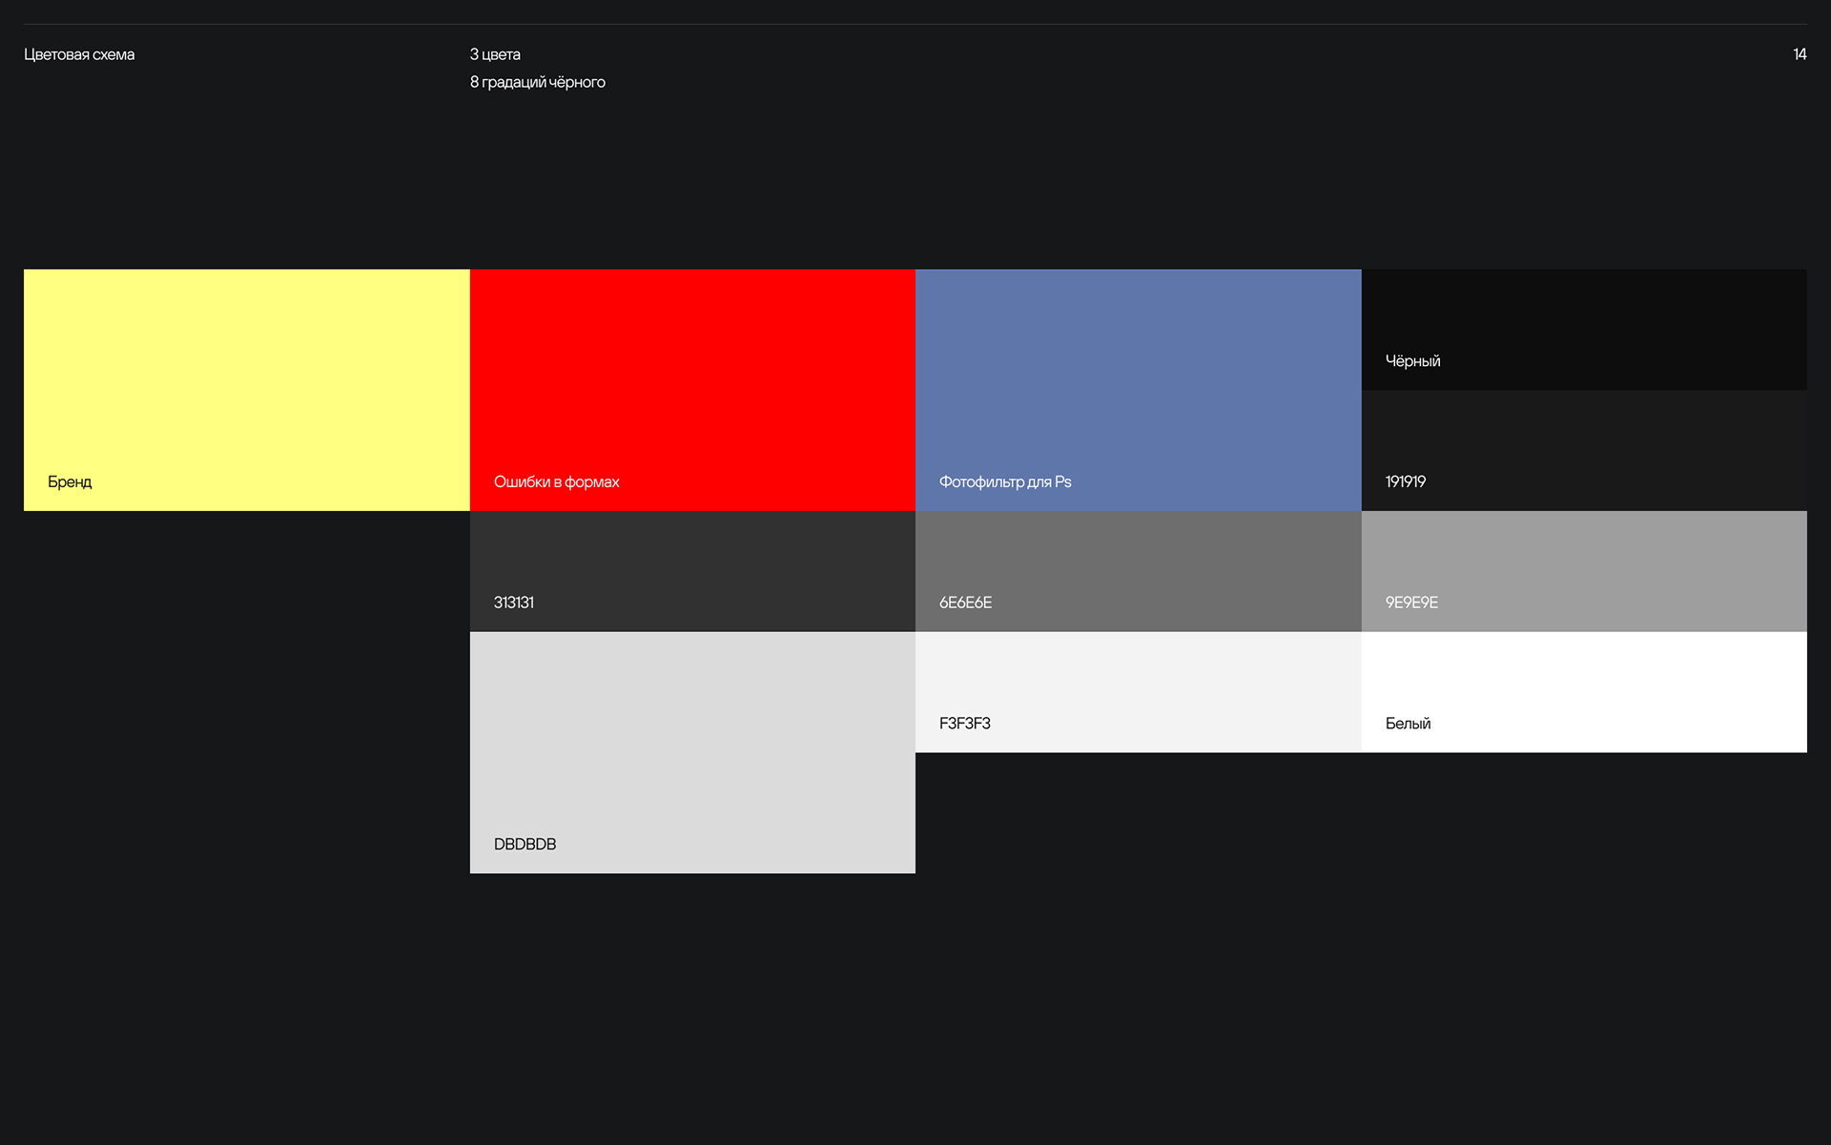1831x1145 pixels.
Task: Click the 191919 dark swatch
Action: pos(1583,440)
